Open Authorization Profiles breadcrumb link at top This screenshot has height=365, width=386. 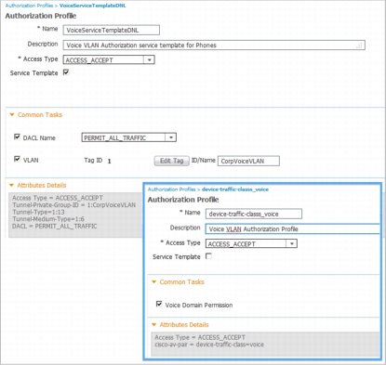[x=29, y=6]
